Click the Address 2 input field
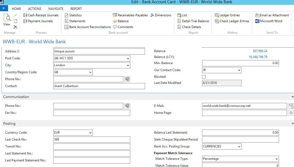The width and height of the screenshot is (294, 167). (99, 51)
